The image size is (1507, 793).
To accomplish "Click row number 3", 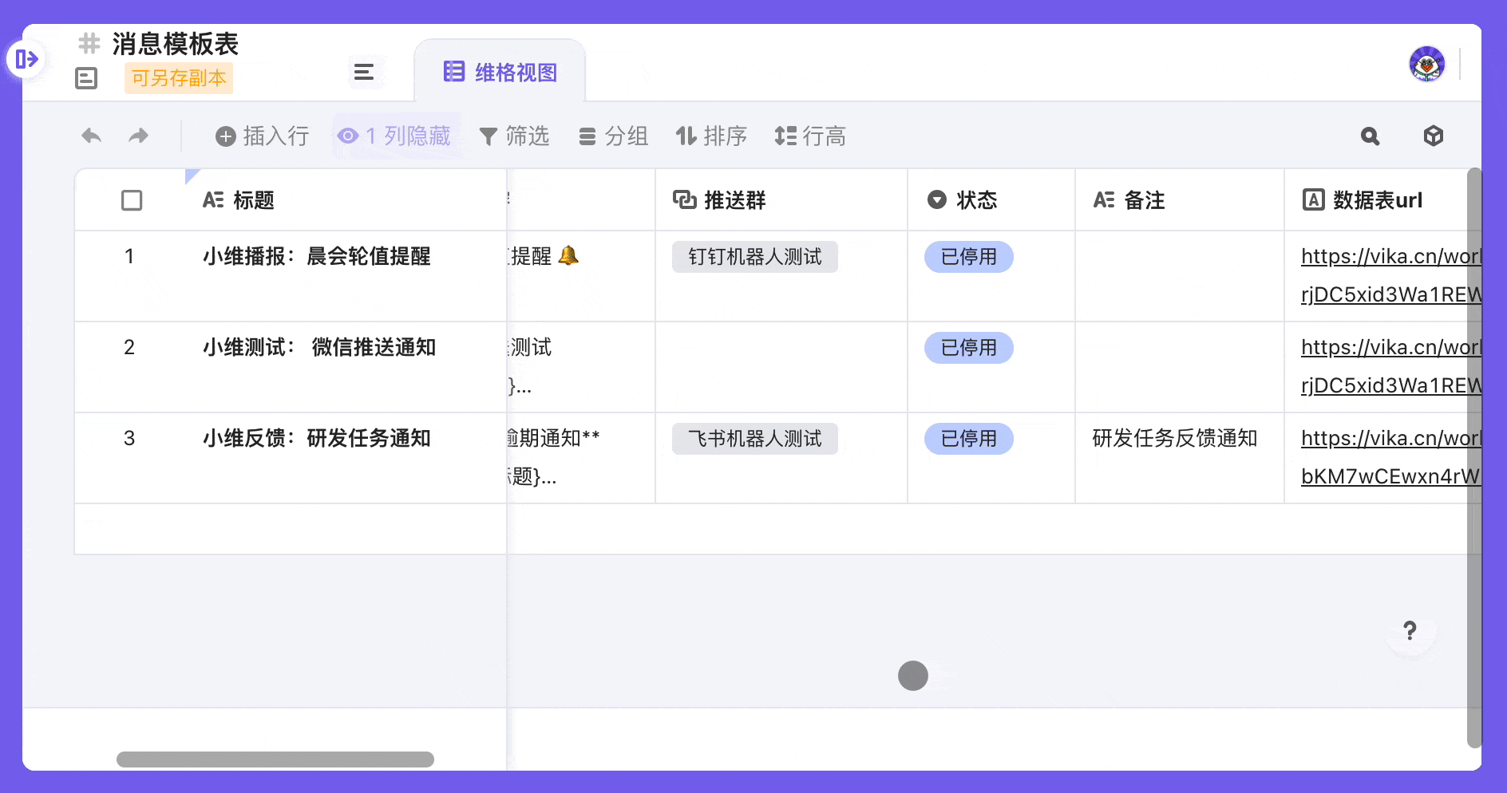I will coord(129,439).
